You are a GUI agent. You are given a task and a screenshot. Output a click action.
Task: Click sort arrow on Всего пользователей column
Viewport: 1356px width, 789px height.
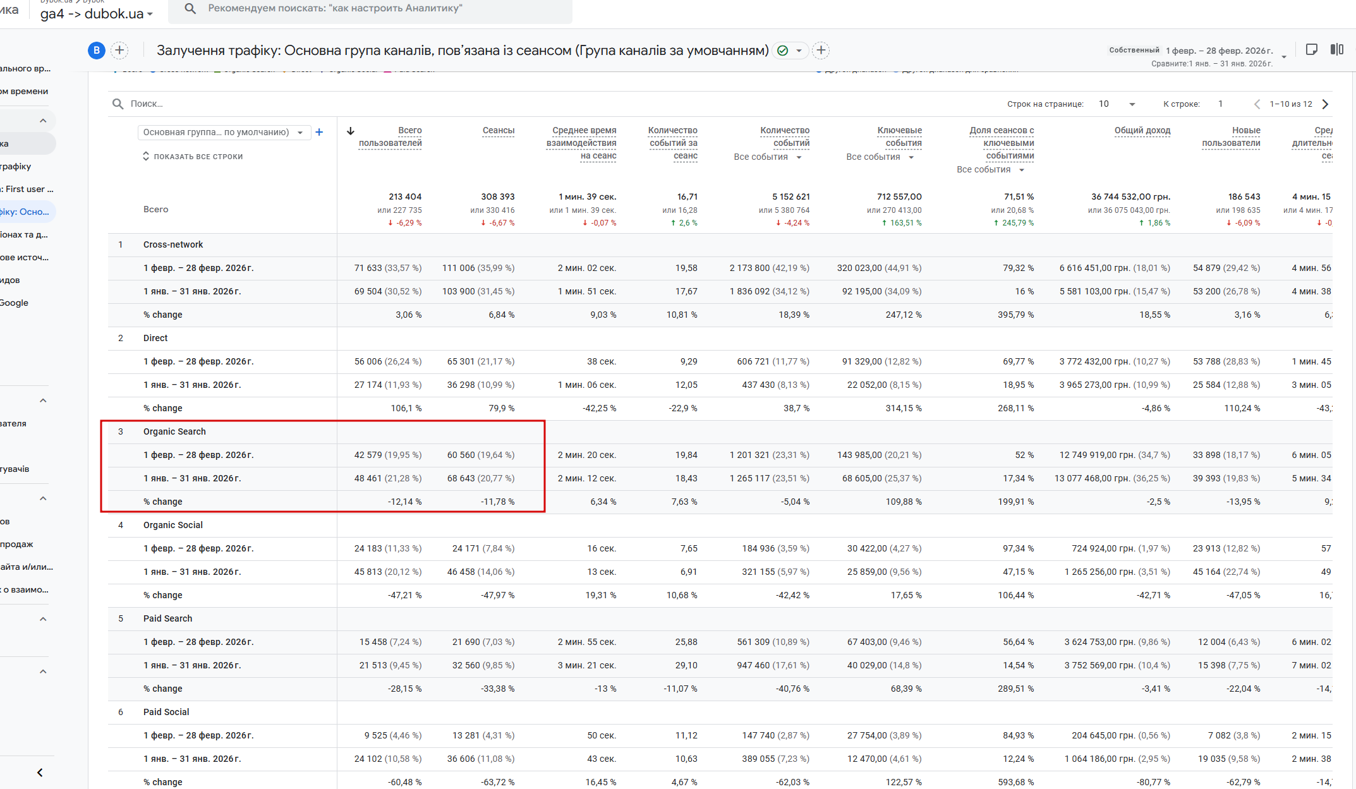click(x=351, y=131)
